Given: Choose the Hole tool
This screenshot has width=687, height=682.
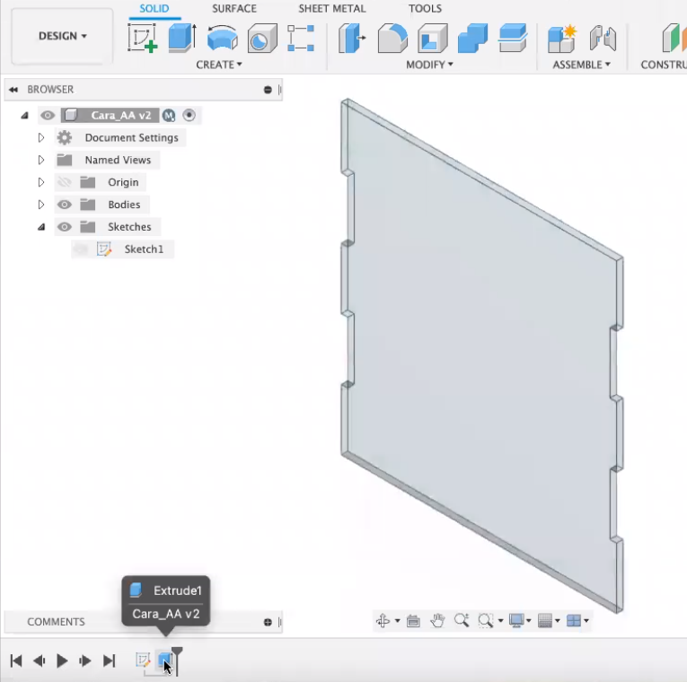Looking at the screenshot, I should click(x=262, y=38).
